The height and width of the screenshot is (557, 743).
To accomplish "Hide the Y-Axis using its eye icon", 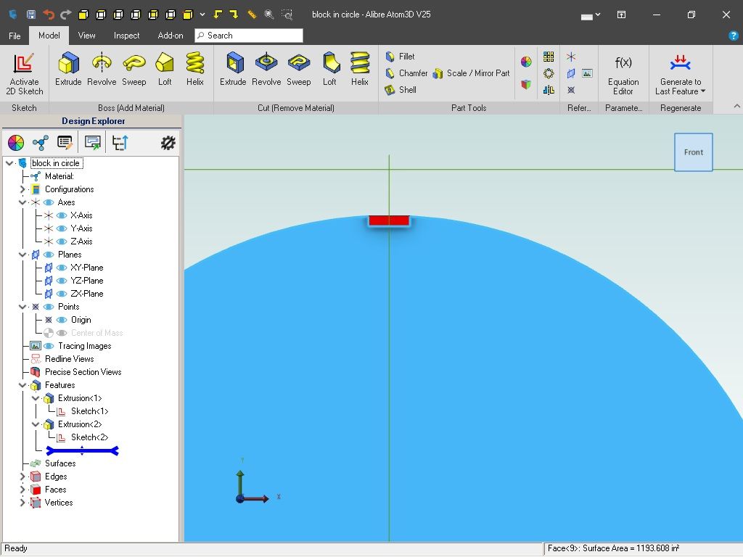I will 62,228.
